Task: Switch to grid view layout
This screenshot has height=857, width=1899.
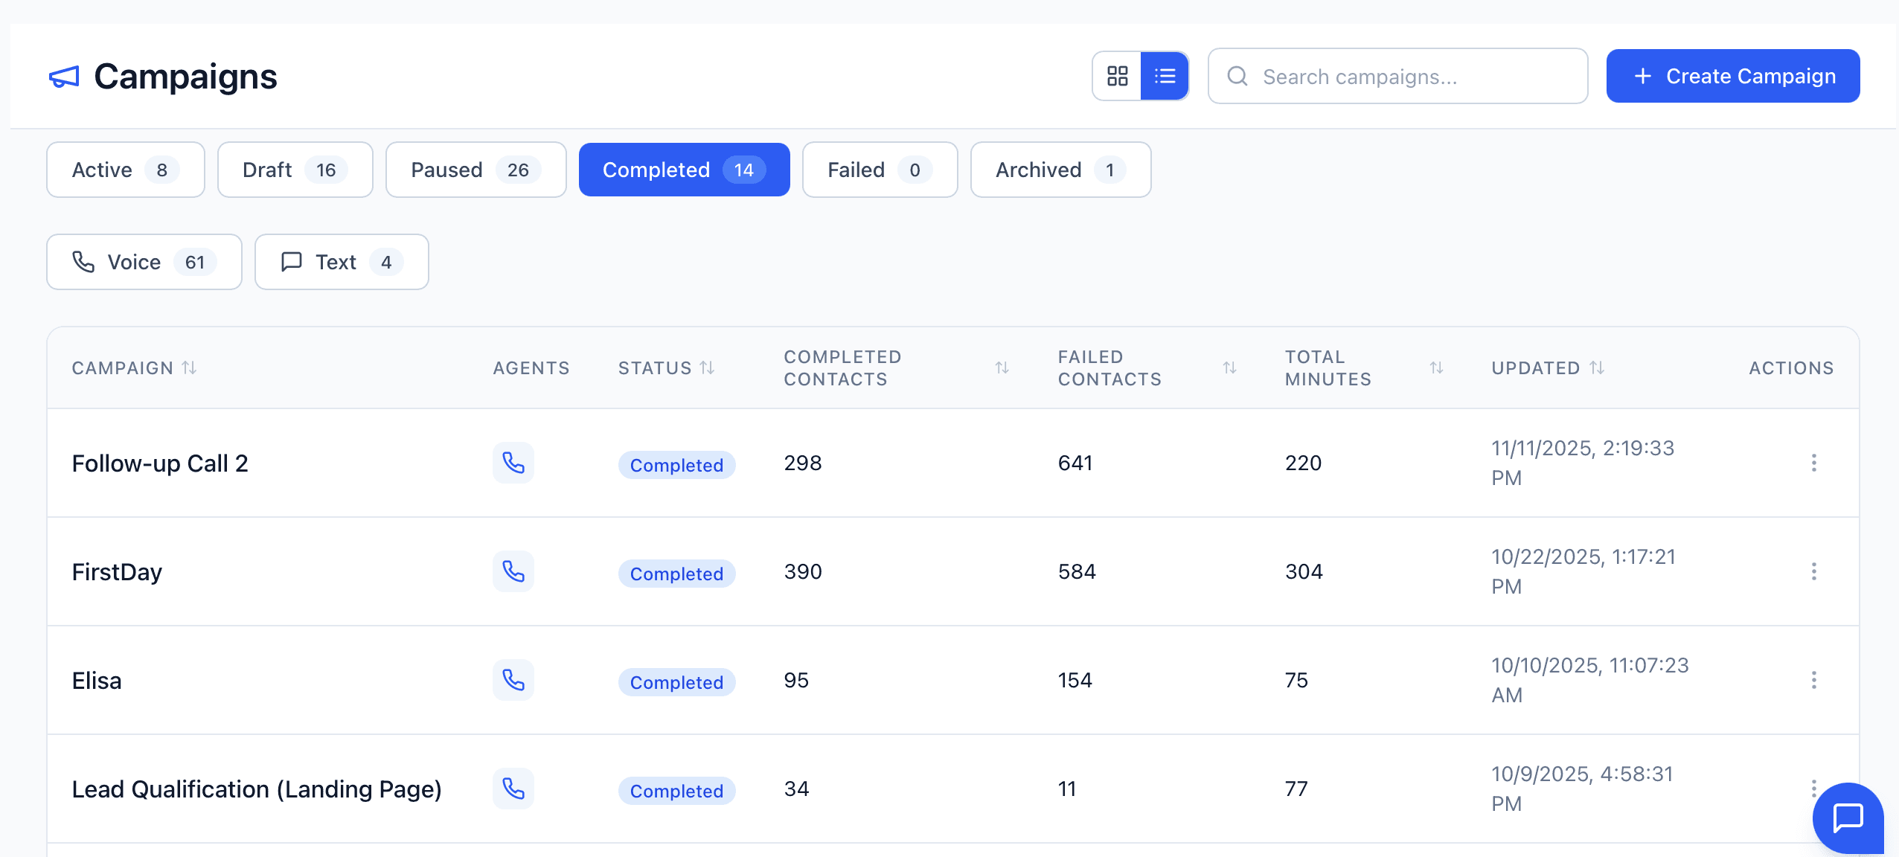Action: [1117, 76]
